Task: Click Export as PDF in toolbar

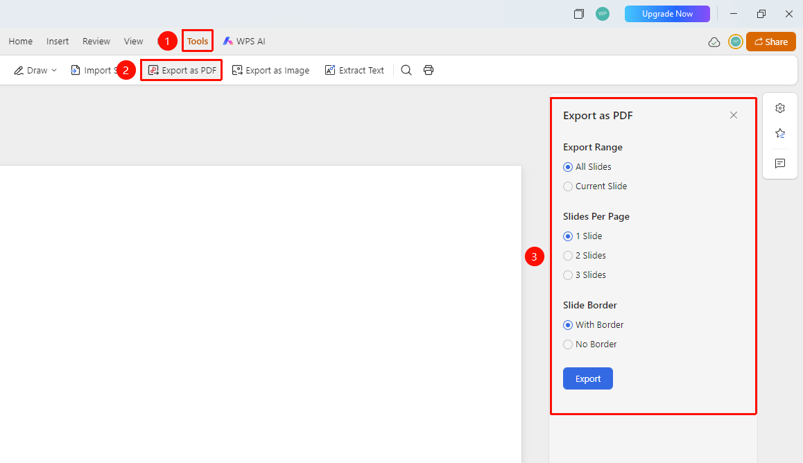Action: click(x=182, y=71)
